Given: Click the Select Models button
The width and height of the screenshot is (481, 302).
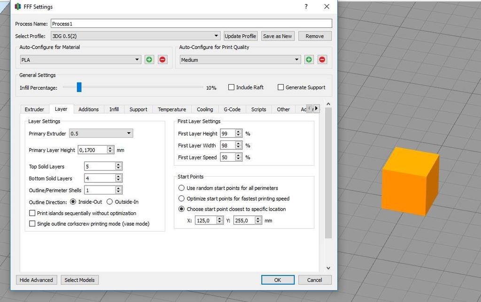Looking at the screenshot, I should [79, 280].
